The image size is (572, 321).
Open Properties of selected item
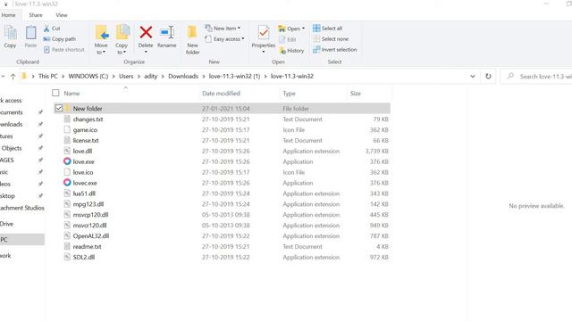tap(263, 39)
